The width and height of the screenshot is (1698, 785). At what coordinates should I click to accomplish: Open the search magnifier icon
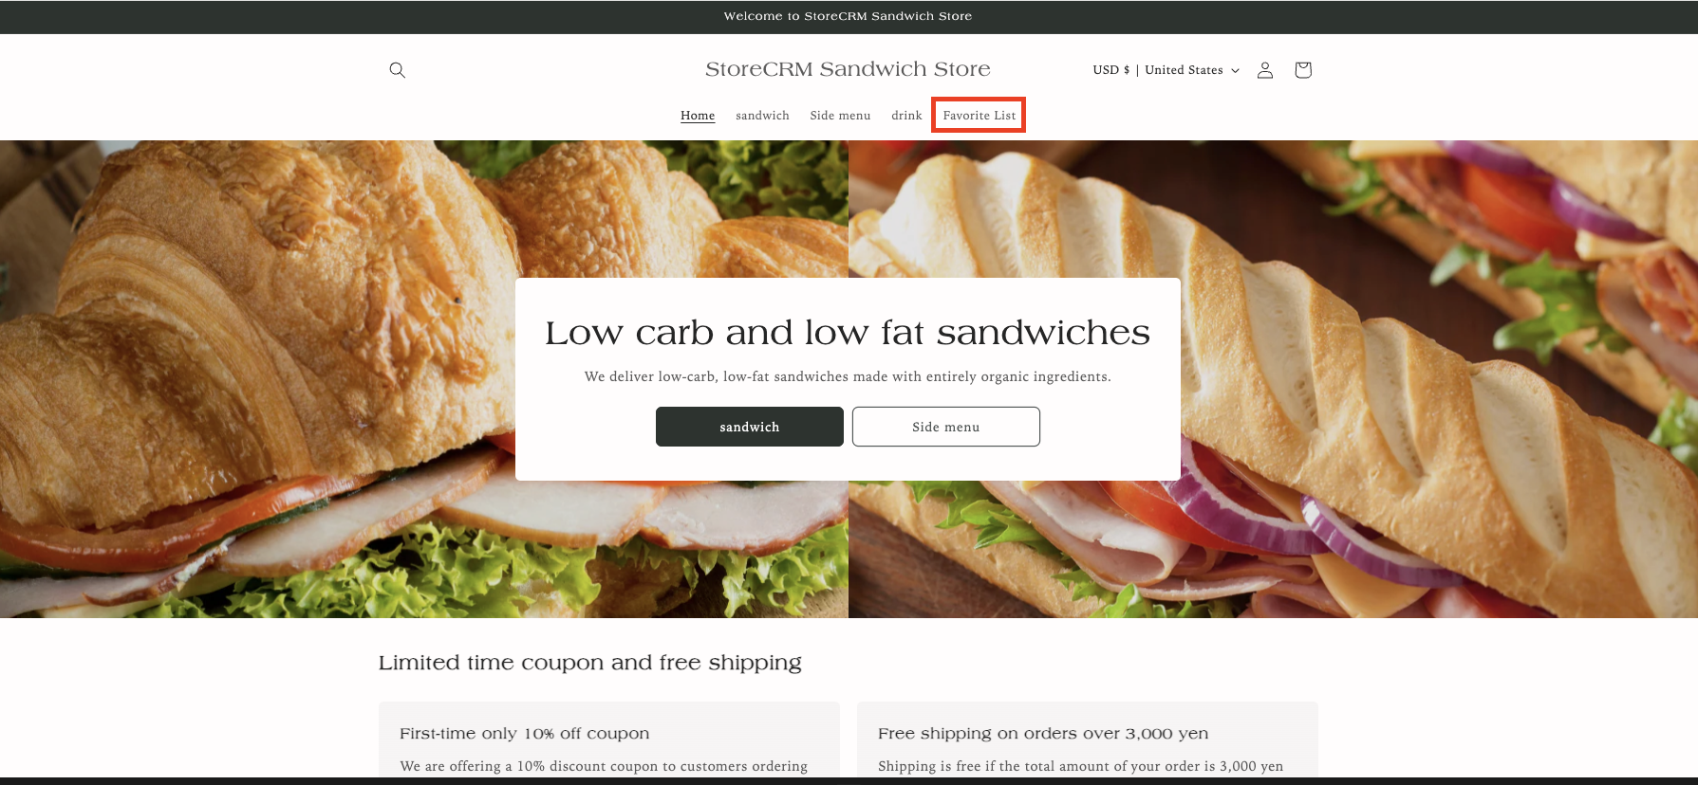(397, 70)
